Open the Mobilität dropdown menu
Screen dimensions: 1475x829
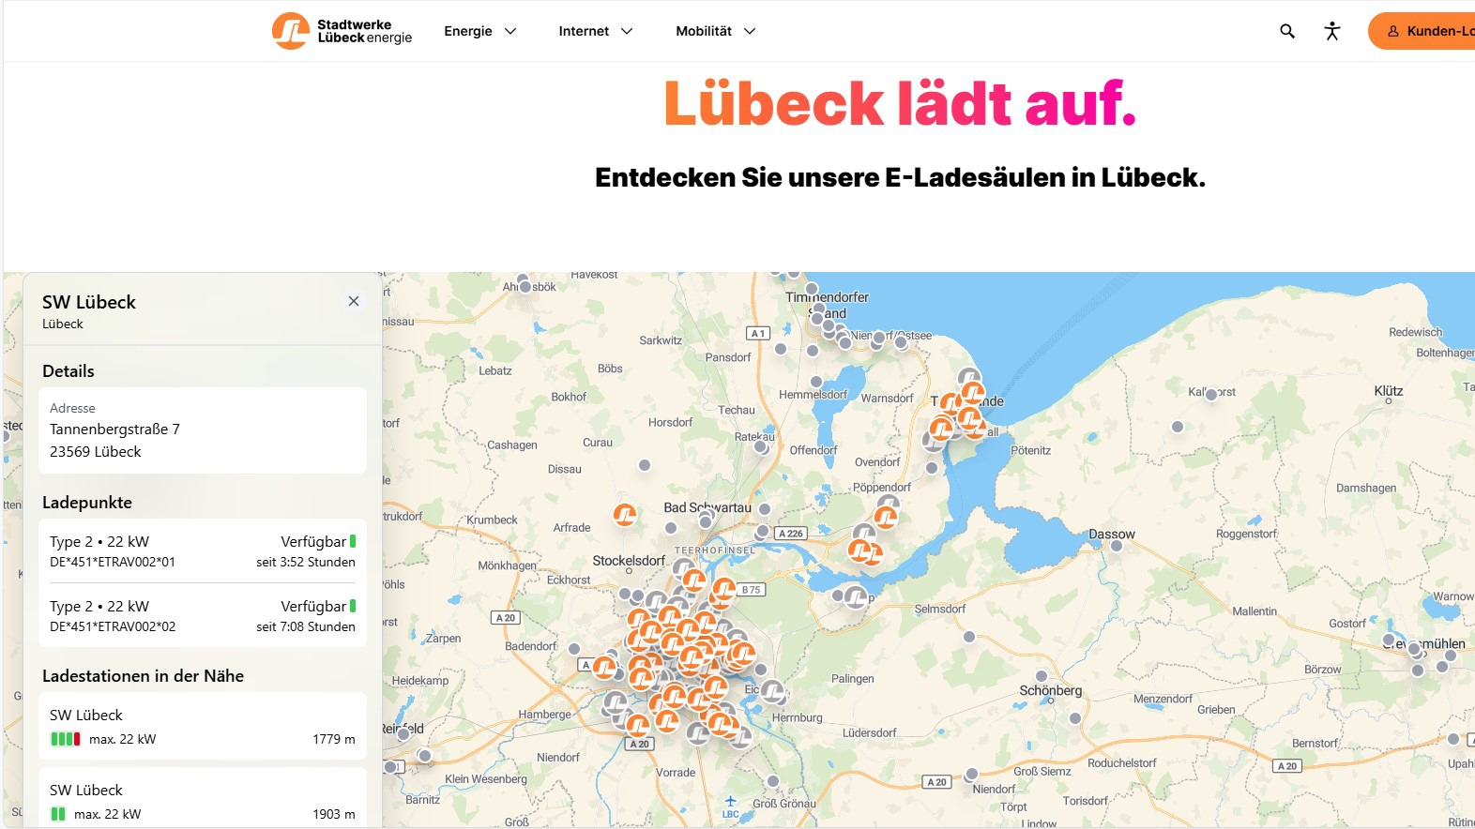coord(716,31)
